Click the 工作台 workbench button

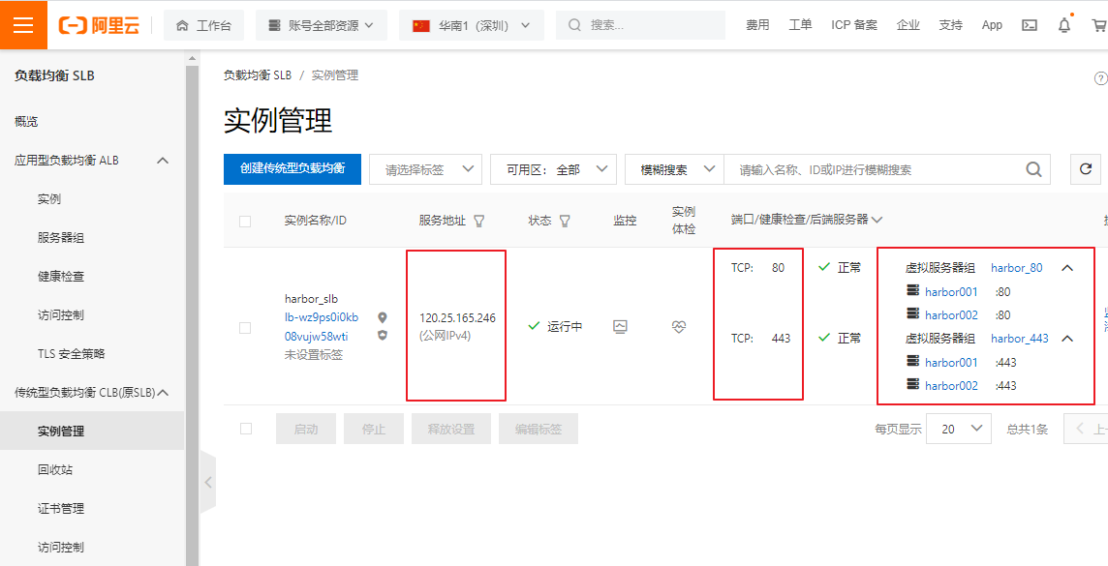pyautogui.click(x=203, y=25)
